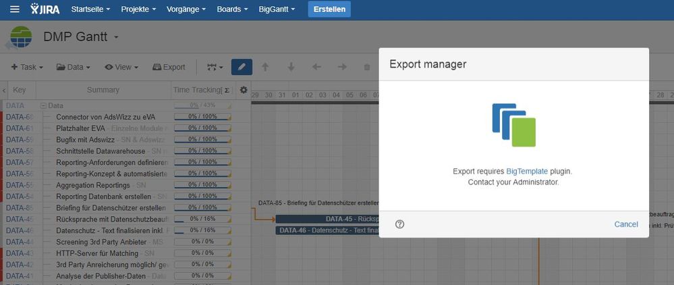
Task: Click the JIRA logo
Action: click(x=45, y=9)
